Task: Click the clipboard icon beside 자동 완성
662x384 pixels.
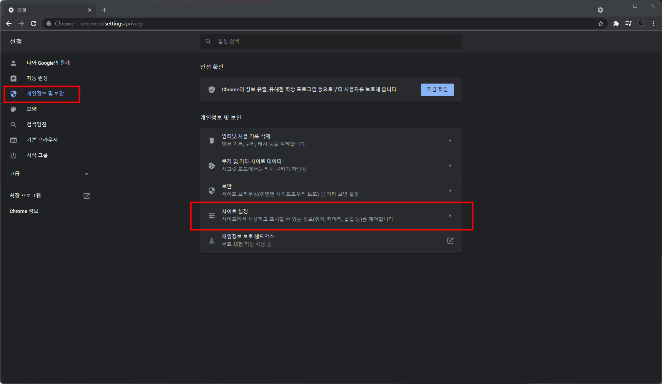Action: click(13, 78)
